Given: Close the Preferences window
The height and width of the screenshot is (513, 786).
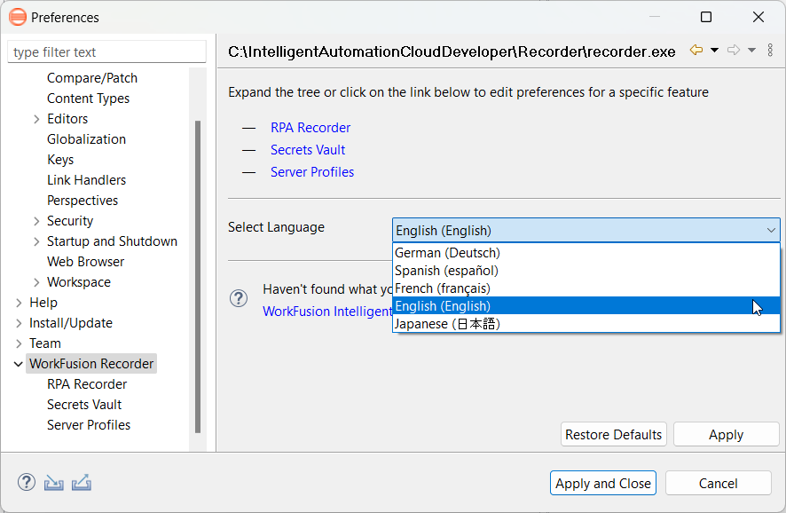Looking at the screenshot, I should pyautogui.click(x=758, y=17).
